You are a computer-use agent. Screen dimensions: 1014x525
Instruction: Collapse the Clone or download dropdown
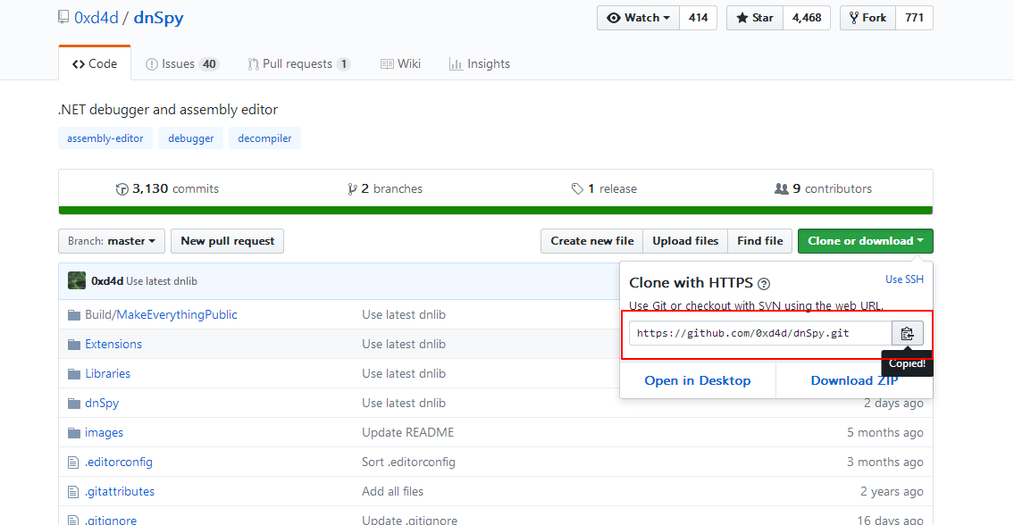(x=866, y=241)
